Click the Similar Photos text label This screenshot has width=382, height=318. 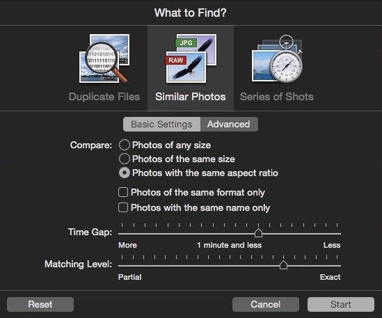pos(191,97)
